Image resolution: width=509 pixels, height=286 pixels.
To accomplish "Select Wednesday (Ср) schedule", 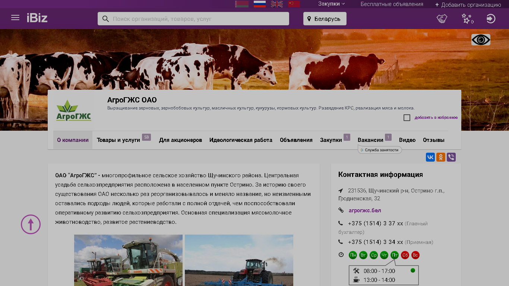I will tap(374, 255).
